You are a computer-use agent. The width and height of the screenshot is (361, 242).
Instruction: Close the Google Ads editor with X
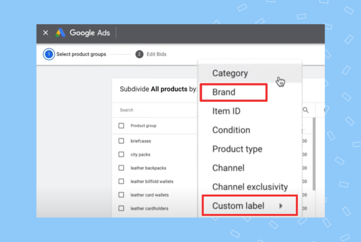tap(46, 33)
